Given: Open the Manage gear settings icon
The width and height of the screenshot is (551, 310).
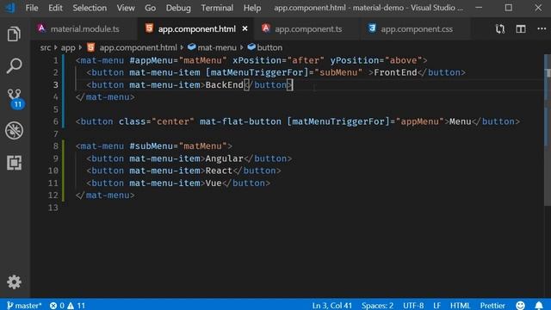Looking at the screenshot, I should (x=14, y=282).
